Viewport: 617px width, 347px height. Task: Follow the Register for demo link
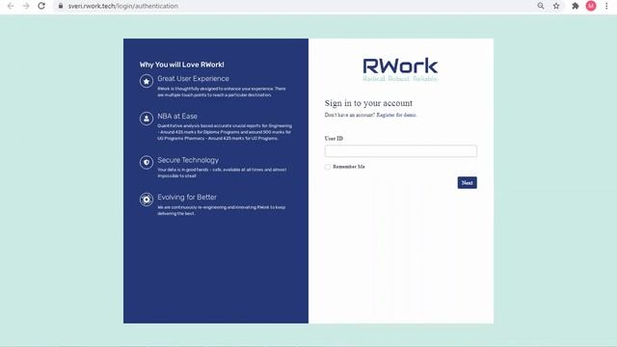tap(396, 115)
